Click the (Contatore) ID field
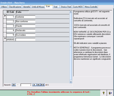114x96 pixels. pyautogui.click(x=10, y=40)
